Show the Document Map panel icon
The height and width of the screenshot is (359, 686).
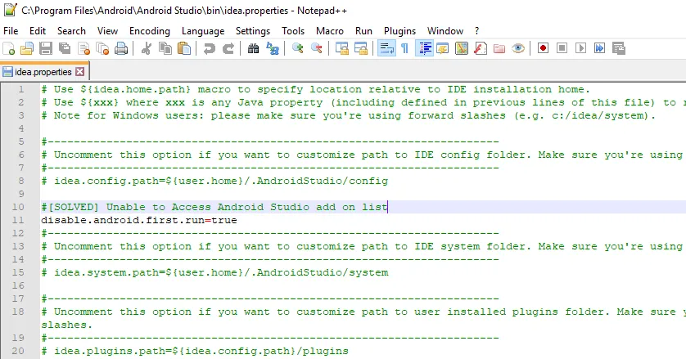[x=462, y=48]
